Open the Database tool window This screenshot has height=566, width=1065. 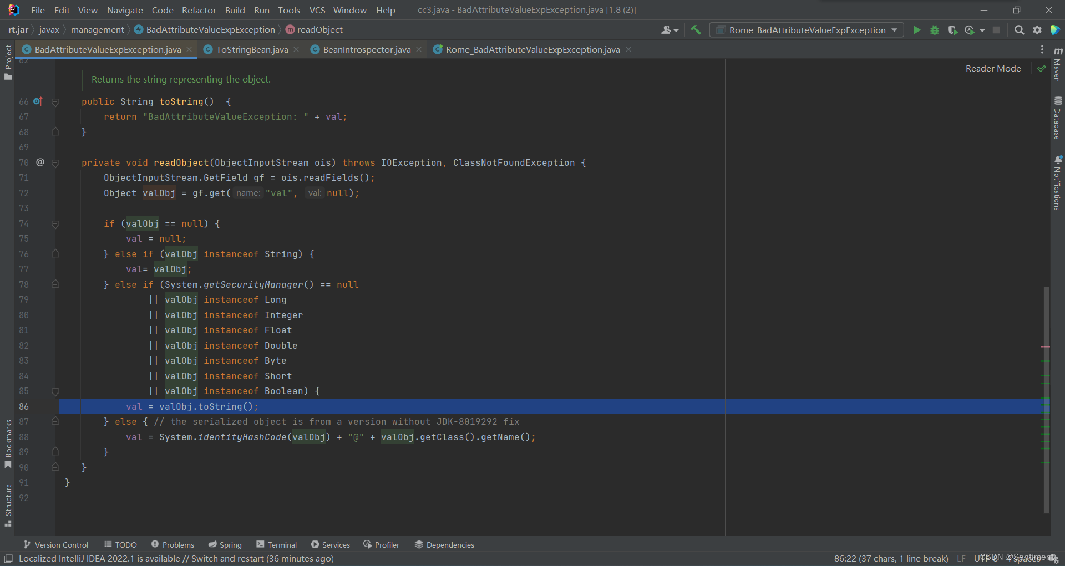tap(1058, 118)
